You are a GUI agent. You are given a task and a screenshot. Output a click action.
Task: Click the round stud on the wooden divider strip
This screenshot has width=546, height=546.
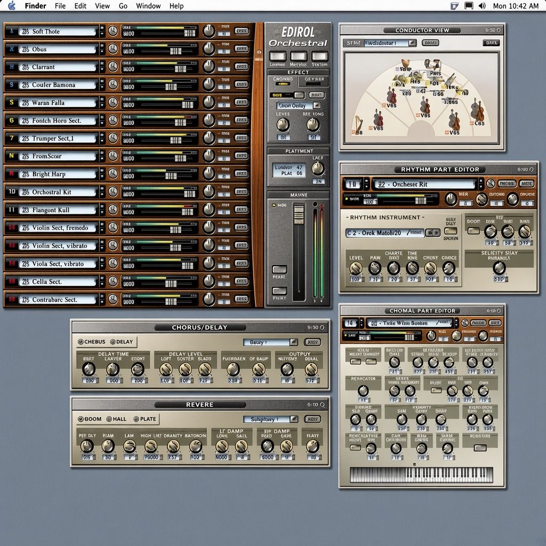pos(259,52)
